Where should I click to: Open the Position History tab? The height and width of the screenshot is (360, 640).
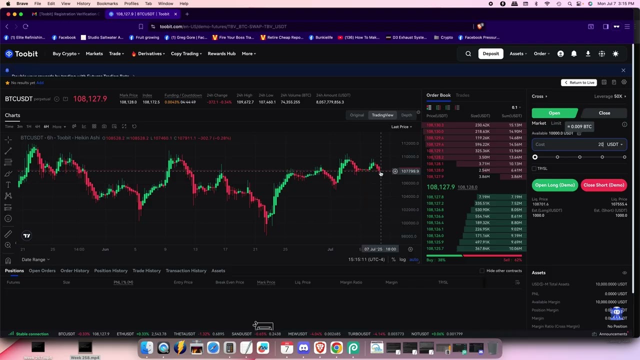(111, 270)
